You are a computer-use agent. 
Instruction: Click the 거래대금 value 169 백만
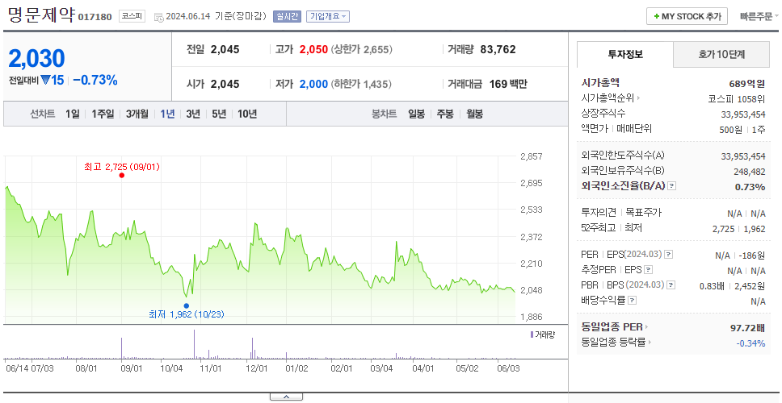(x=508, y=84)
